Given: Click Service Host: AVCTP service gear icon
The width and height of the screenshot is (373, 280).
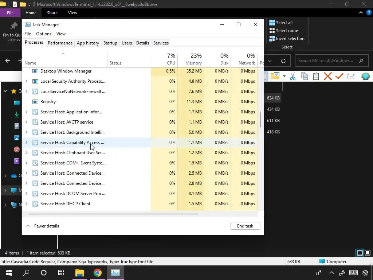Looking at the screenshot, I should click(35, 122).
